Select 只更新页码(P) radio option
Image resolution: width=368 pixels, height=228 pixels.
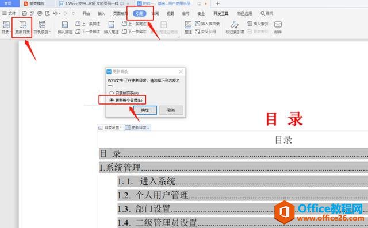click(x=124, y=93)
